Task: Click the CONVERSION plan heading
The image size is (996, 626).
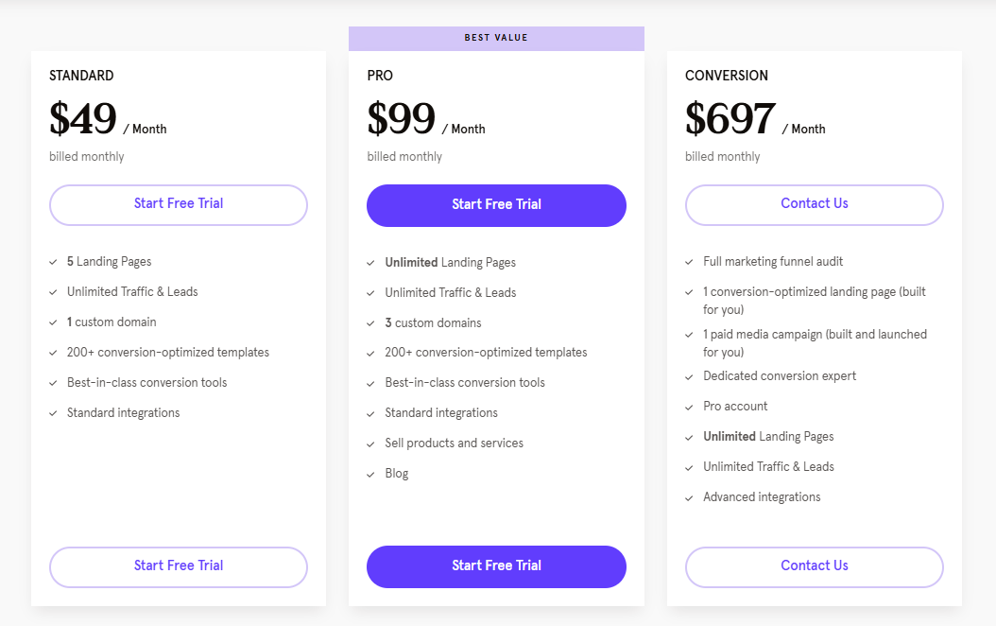Action: click(x=727, y=76)
